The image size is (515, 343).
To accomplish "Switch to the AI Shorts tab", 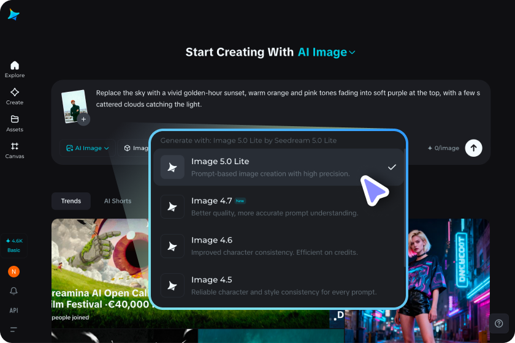I will click(x=118, y=201).
